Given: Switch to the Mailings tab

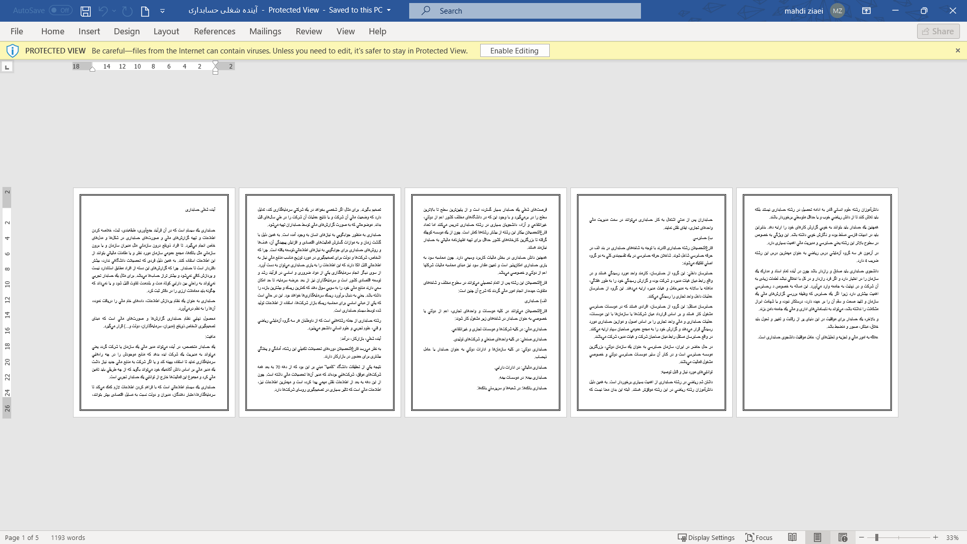Looking at the screenshot, I should pos(265,31).
